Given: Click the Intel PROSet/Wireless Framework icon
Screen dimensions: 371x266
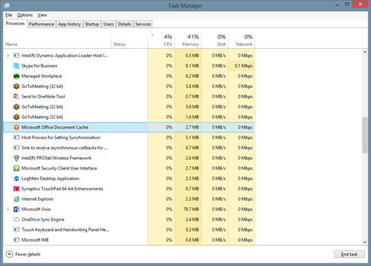Looking at the screenshot, I should pos(17,158).
